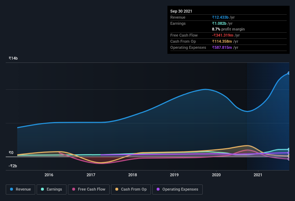Click the 2016 x-axis label

(x=49, y=175)
